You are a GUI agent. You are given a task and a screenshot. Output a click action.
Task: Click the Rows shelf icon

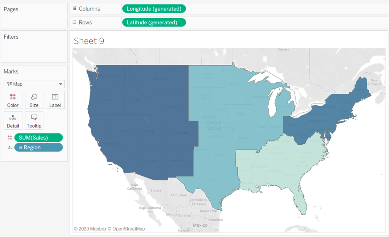[74, 22]
